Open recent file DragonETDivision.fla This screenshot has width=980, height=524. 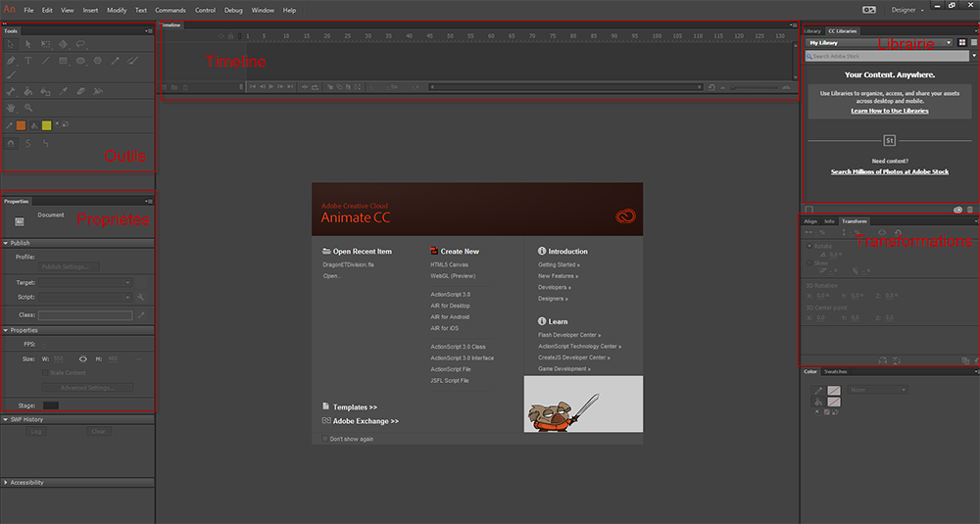click(348, 264)
